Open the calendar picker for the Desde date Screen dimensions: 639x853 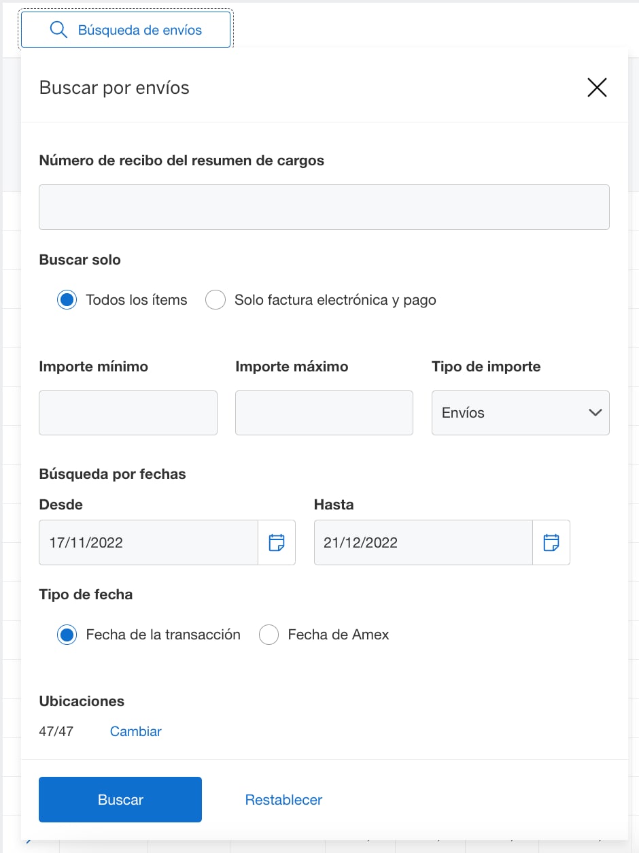tap(277, 542)
